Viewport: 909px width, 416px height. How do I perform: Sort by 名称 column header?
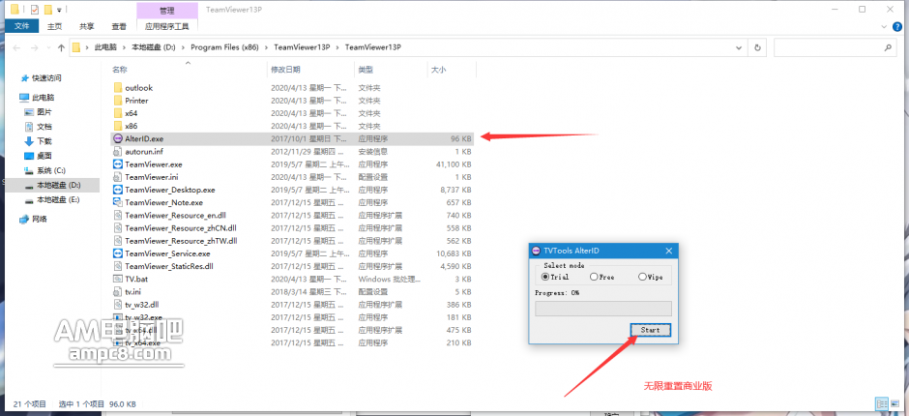pyautogui.click(x=119, y=70)
